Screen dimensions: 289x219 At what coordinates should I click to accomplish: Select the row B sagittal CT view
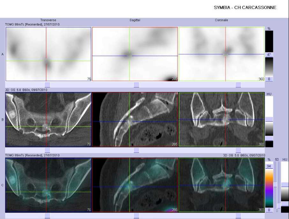click(135, 119)
